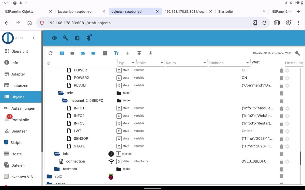This screenshot has height=190, width=305.
Task: Close the objects - raspberrypi browser tab
Action: tap(157, 12)
